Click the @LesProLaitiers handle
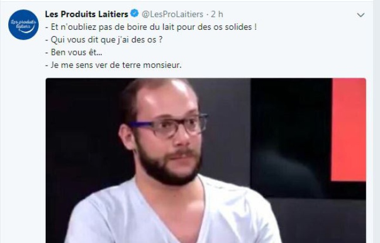Screen dimensions: 380x243 point(172,14)
